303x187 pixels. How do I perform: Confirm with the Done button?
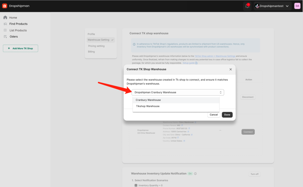[227, 115]
